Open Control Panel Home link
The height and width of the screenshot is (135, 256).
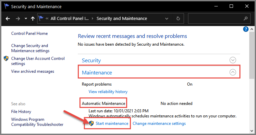tap(29, 33)
